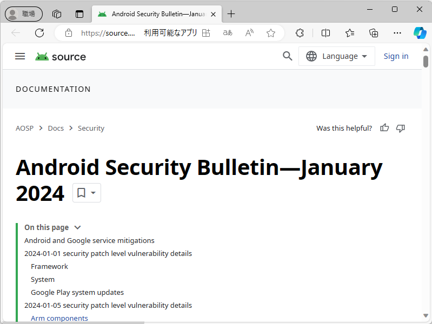Click the scrollbar up arrow
Viewport: 432px width, 324px height.
[x=426, y=50]
